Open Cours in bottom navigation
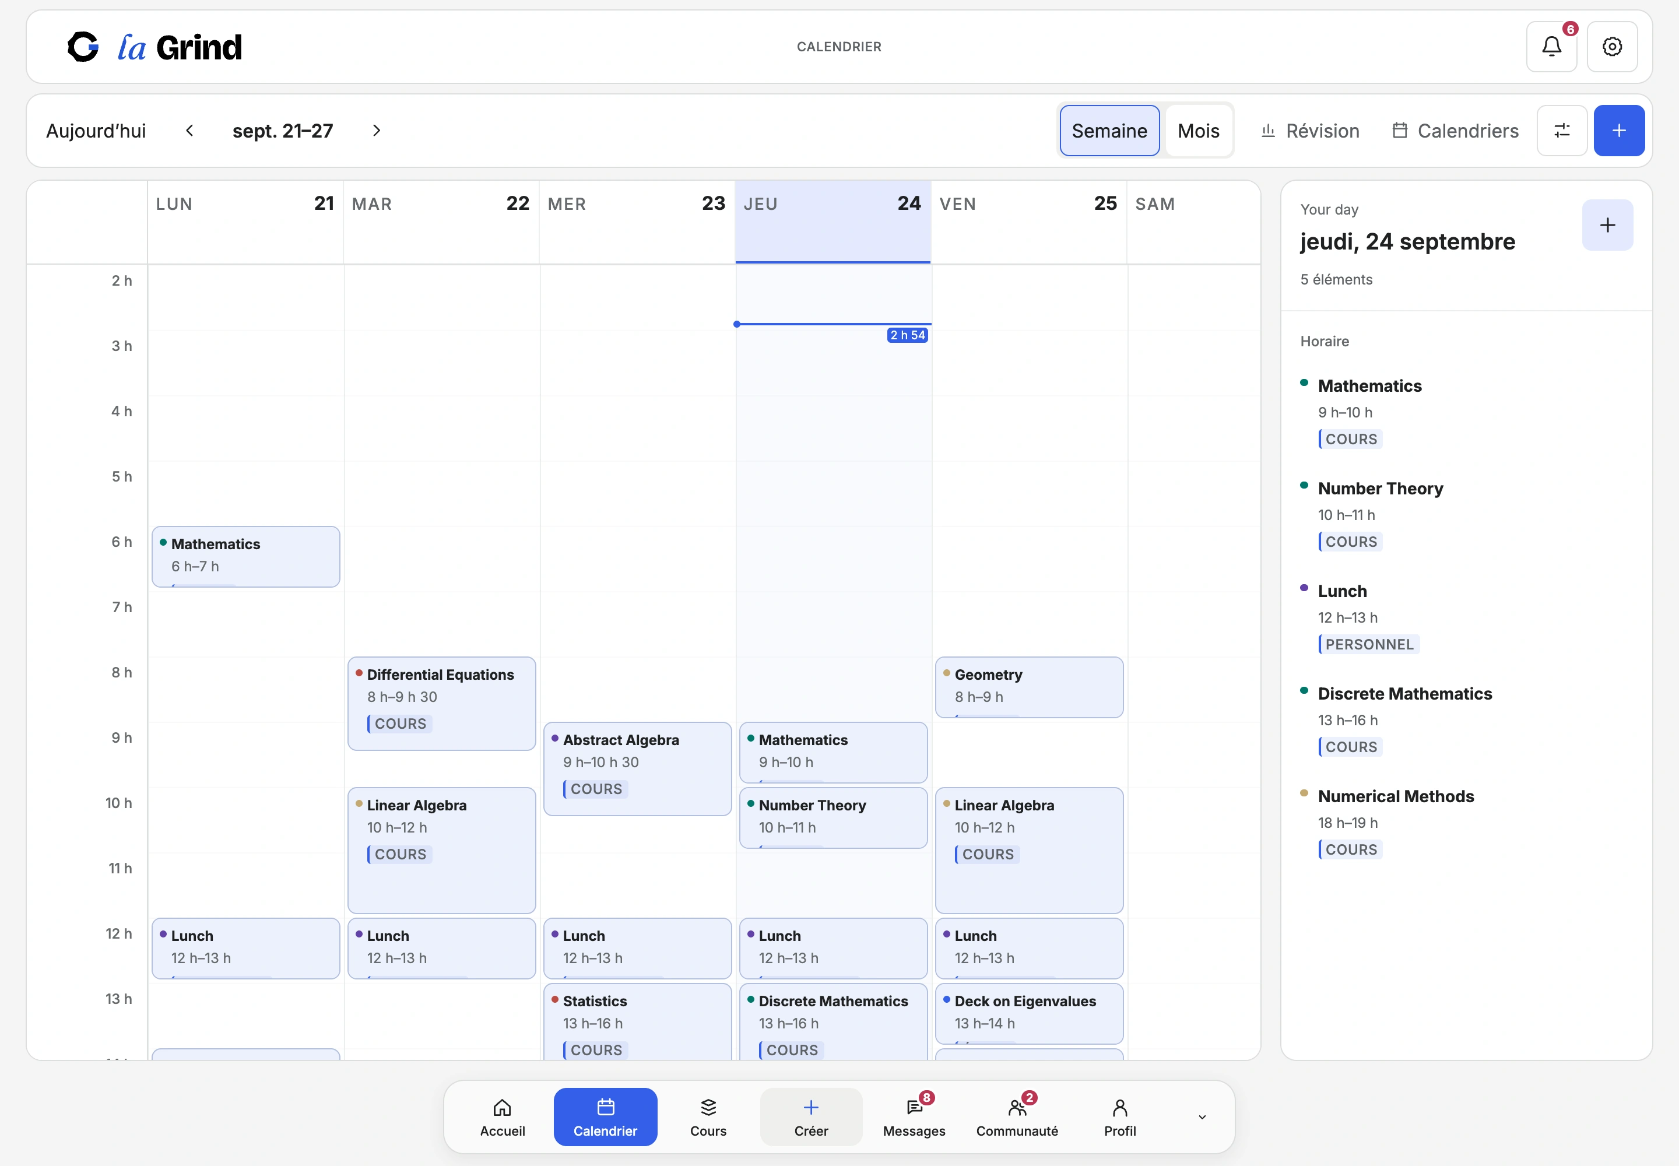This screenshot has height=1166, width=1679. pos(708,1118)
